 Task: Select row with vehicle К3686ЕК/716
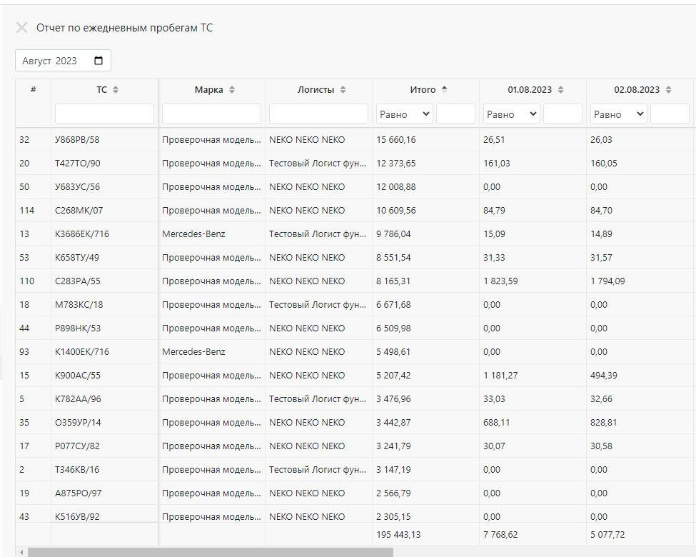pyautogui.click(x=355, y=234)
